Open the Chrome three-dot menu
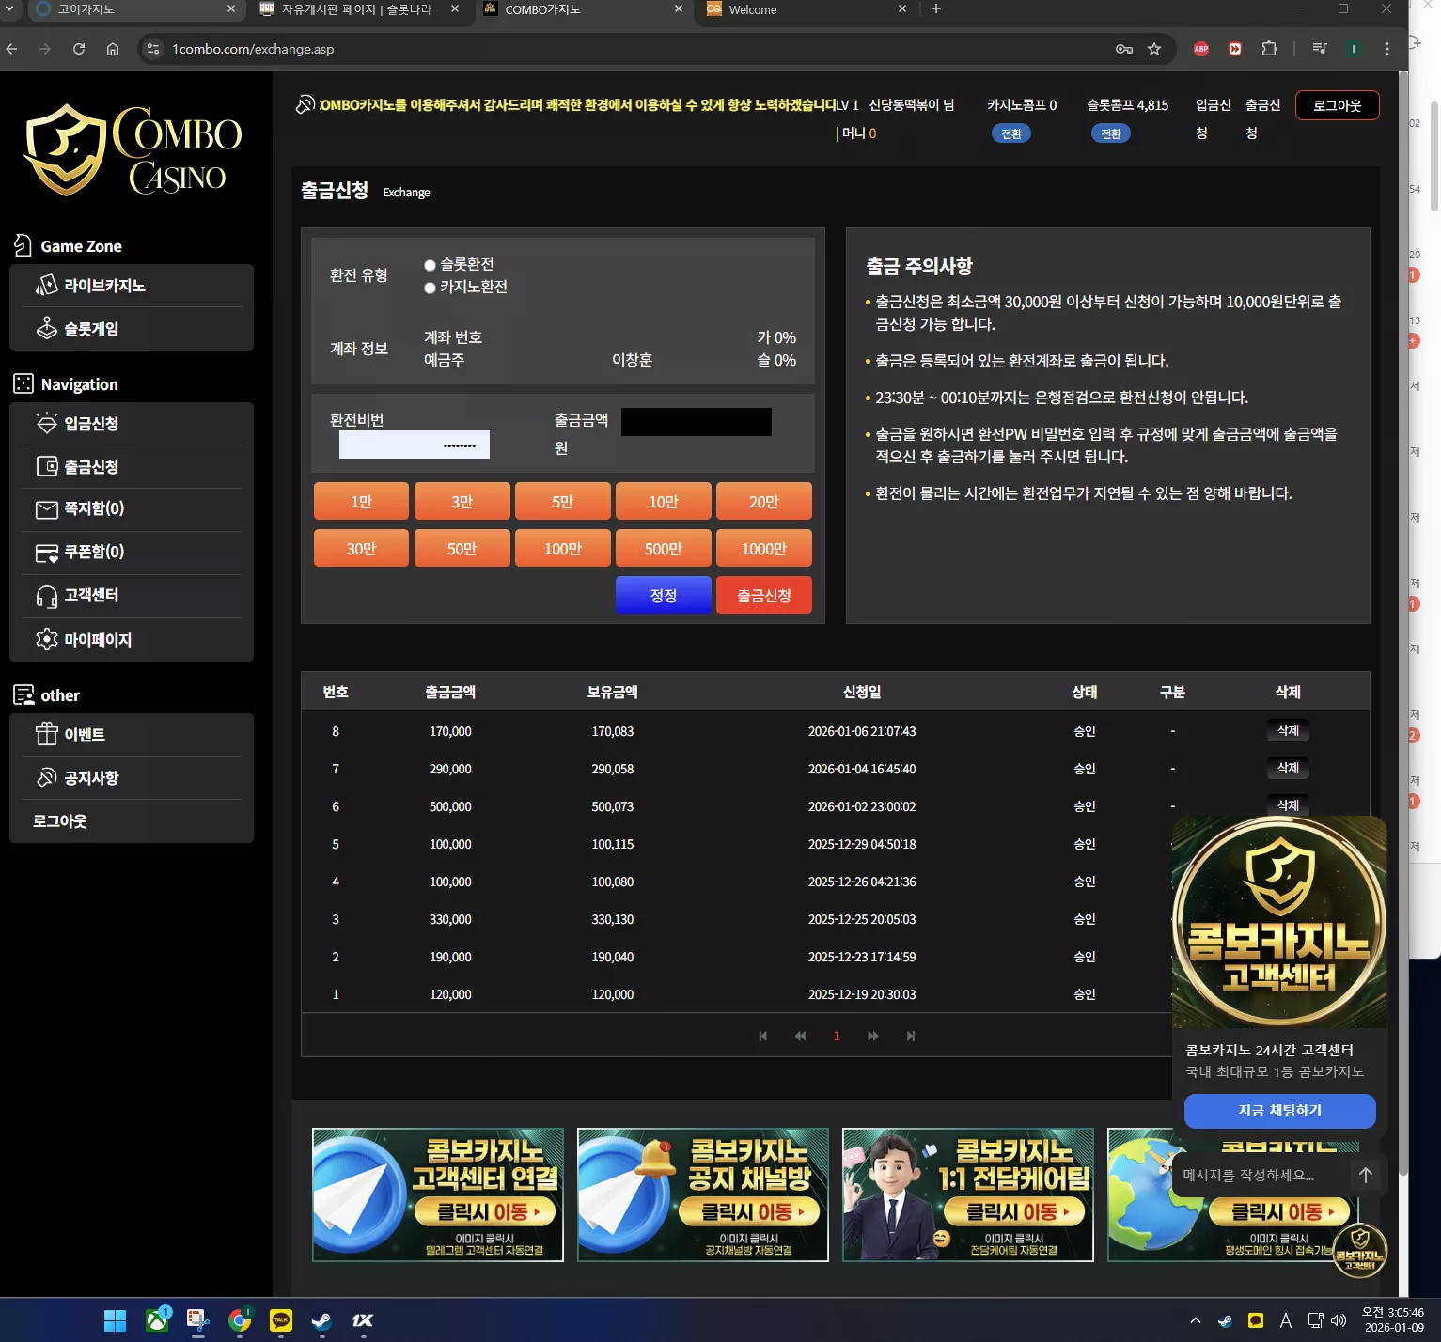Image resolution: width=1441 pixels, height=1342 pixels. click(1387, 49)
